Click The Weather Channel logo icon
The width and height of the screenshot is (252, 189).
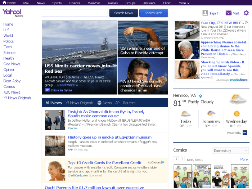coord(245,133)
